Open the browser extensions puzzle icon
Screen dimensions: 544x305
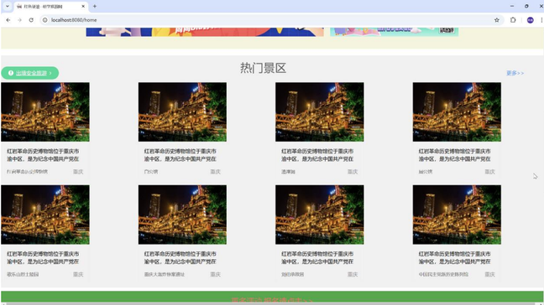pyautogui.click(x=513, y=20)
